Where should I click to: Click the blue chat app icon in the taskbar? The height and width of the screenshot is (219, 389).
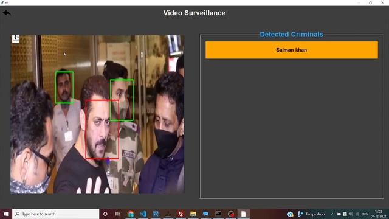205,214
